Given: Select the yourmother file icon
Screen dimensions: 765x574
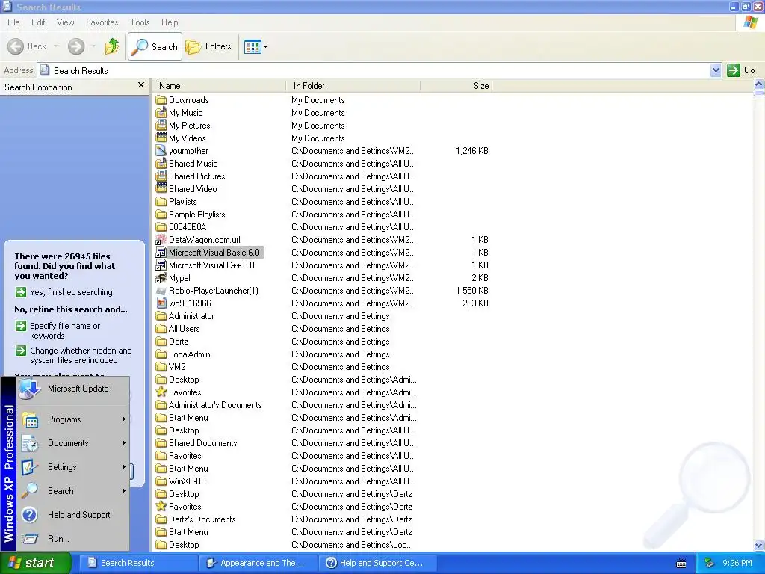Looking at the screenshot, I should coord(161,151).
